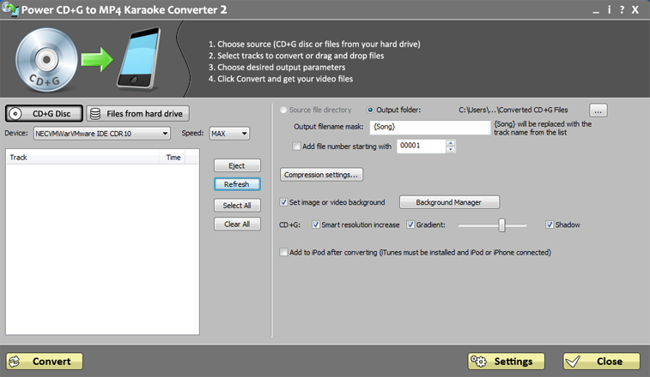Switch to the CD+G Disc source tab
Screen dimensions: 650x377
click(44, 113)
